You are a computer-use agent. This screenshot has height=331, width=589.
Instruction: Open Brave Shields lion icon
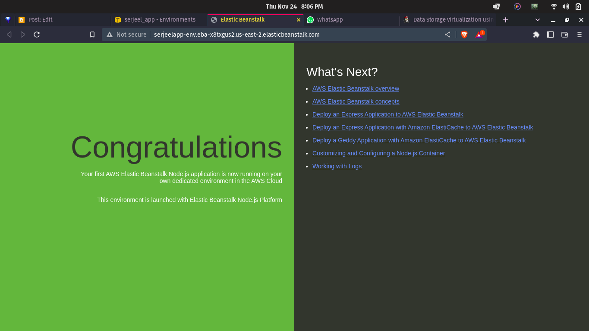(464, 35)
